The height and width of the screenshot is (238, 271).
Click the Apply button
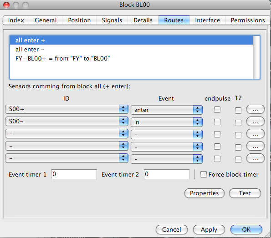[209, 229]
